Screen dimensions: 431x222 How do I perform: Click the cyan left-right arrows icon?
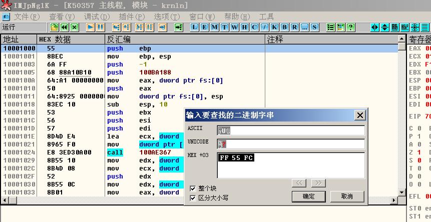click(x=374, y=27)
